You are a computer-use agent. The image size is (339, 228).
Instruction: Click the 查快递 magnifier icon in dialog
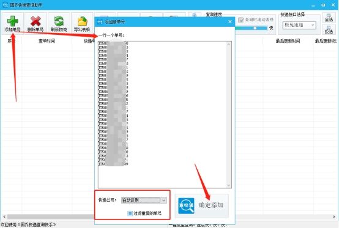(x=186, y=206)
